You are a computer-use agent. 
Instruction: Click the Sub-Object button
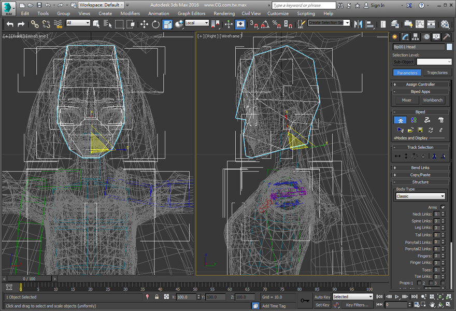[403, 62]
